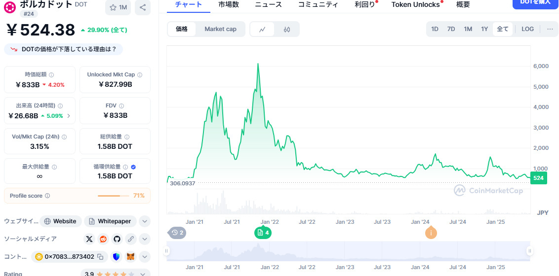
Task: Click the Profile score 71% progress bar
Action: (114, 196)
